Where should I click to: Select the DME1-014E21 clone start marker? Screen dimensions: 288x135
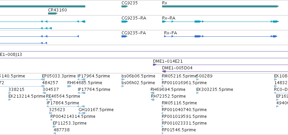(x=155, y=65)
